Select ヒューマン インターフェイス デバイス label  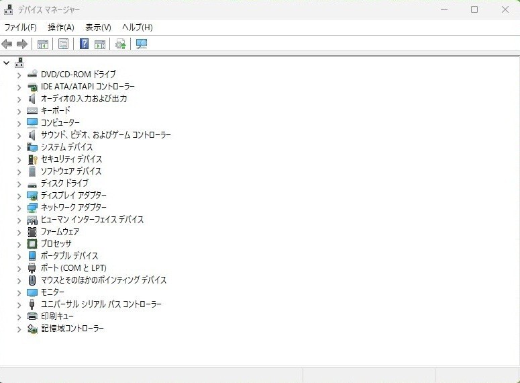[92, 220]
